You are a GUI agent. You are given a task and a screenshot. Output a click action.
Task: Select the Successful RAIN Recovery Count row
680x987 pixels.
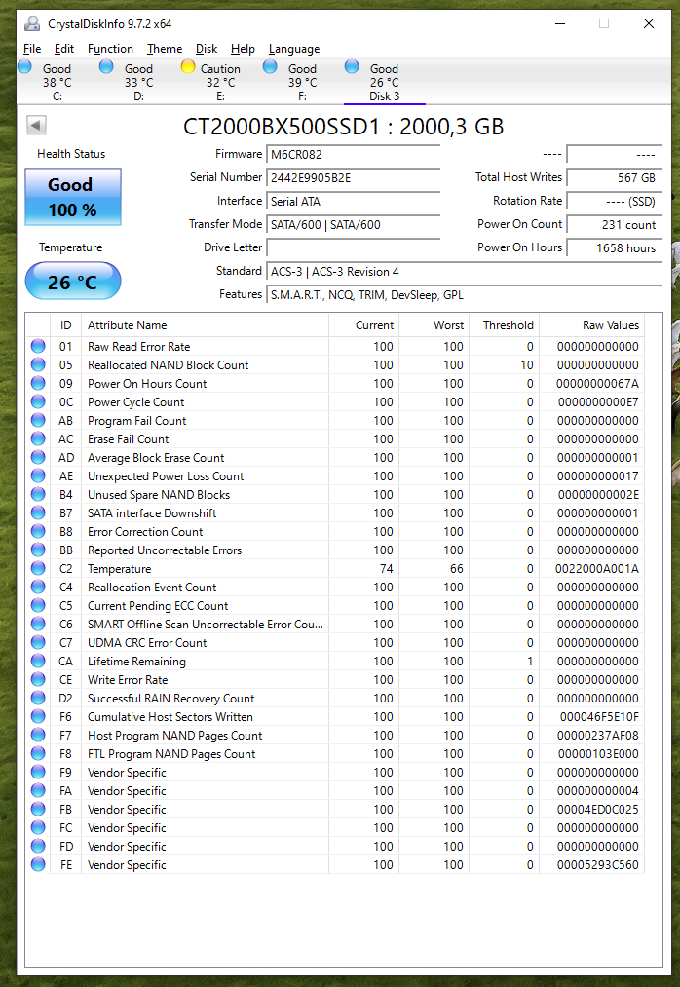pyautogui.click(x=335, y=698)
